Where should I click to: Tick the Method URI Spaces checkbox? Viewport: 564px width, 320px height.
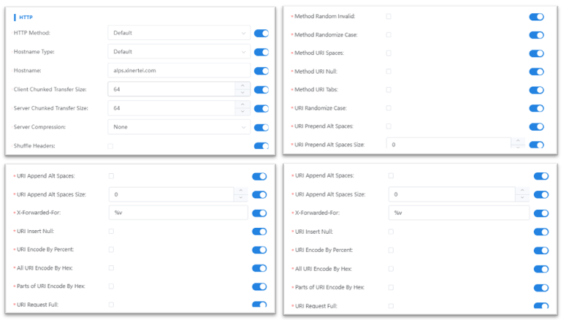pyautogui.click(x=389, y=53)
